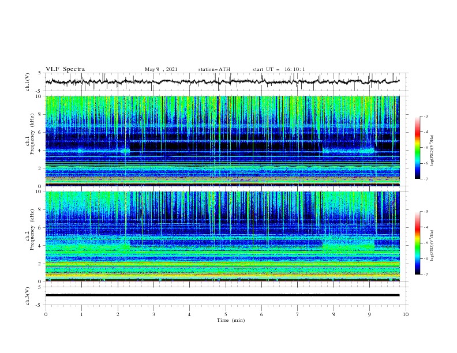
Task: Click the "-5" label on ch.2 color bar
Action: click(x=425, y=243)
